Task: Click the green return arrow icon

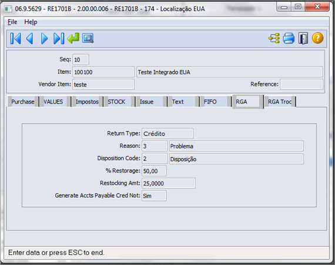Action: [73, 38]
